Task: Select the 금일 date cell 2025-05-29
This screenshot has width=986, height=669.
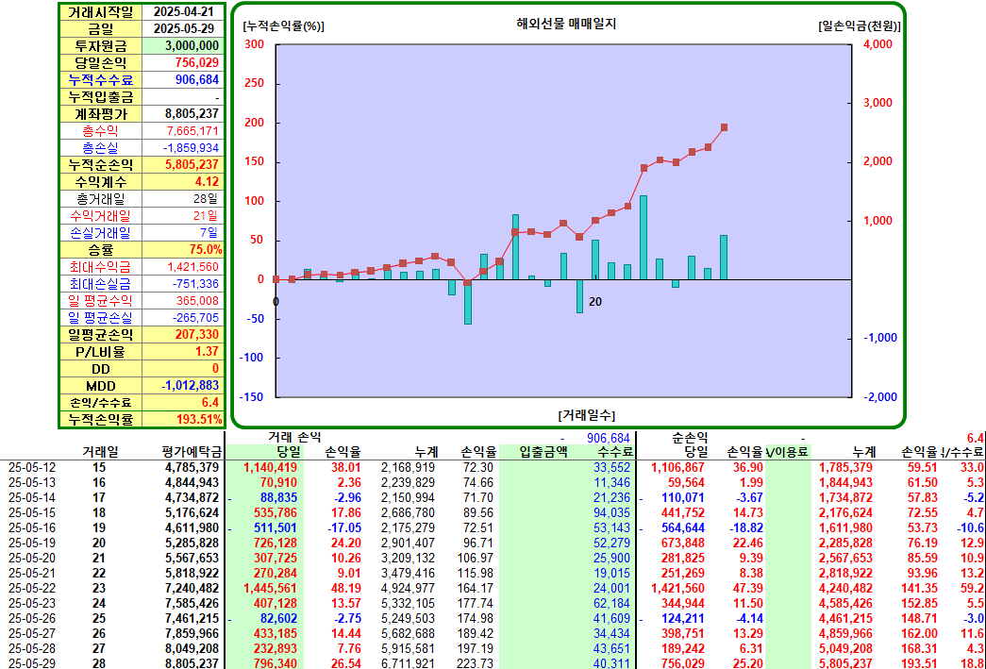Action: 182,28
